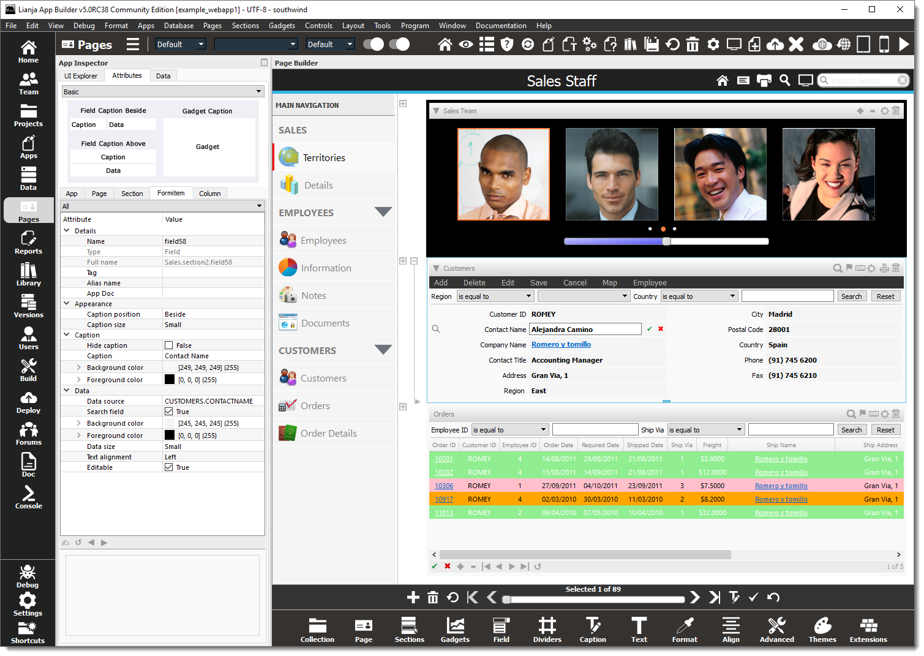Click the Search button in the Customers section
This screenshot has width=924, height=656.
coord(852,296)
